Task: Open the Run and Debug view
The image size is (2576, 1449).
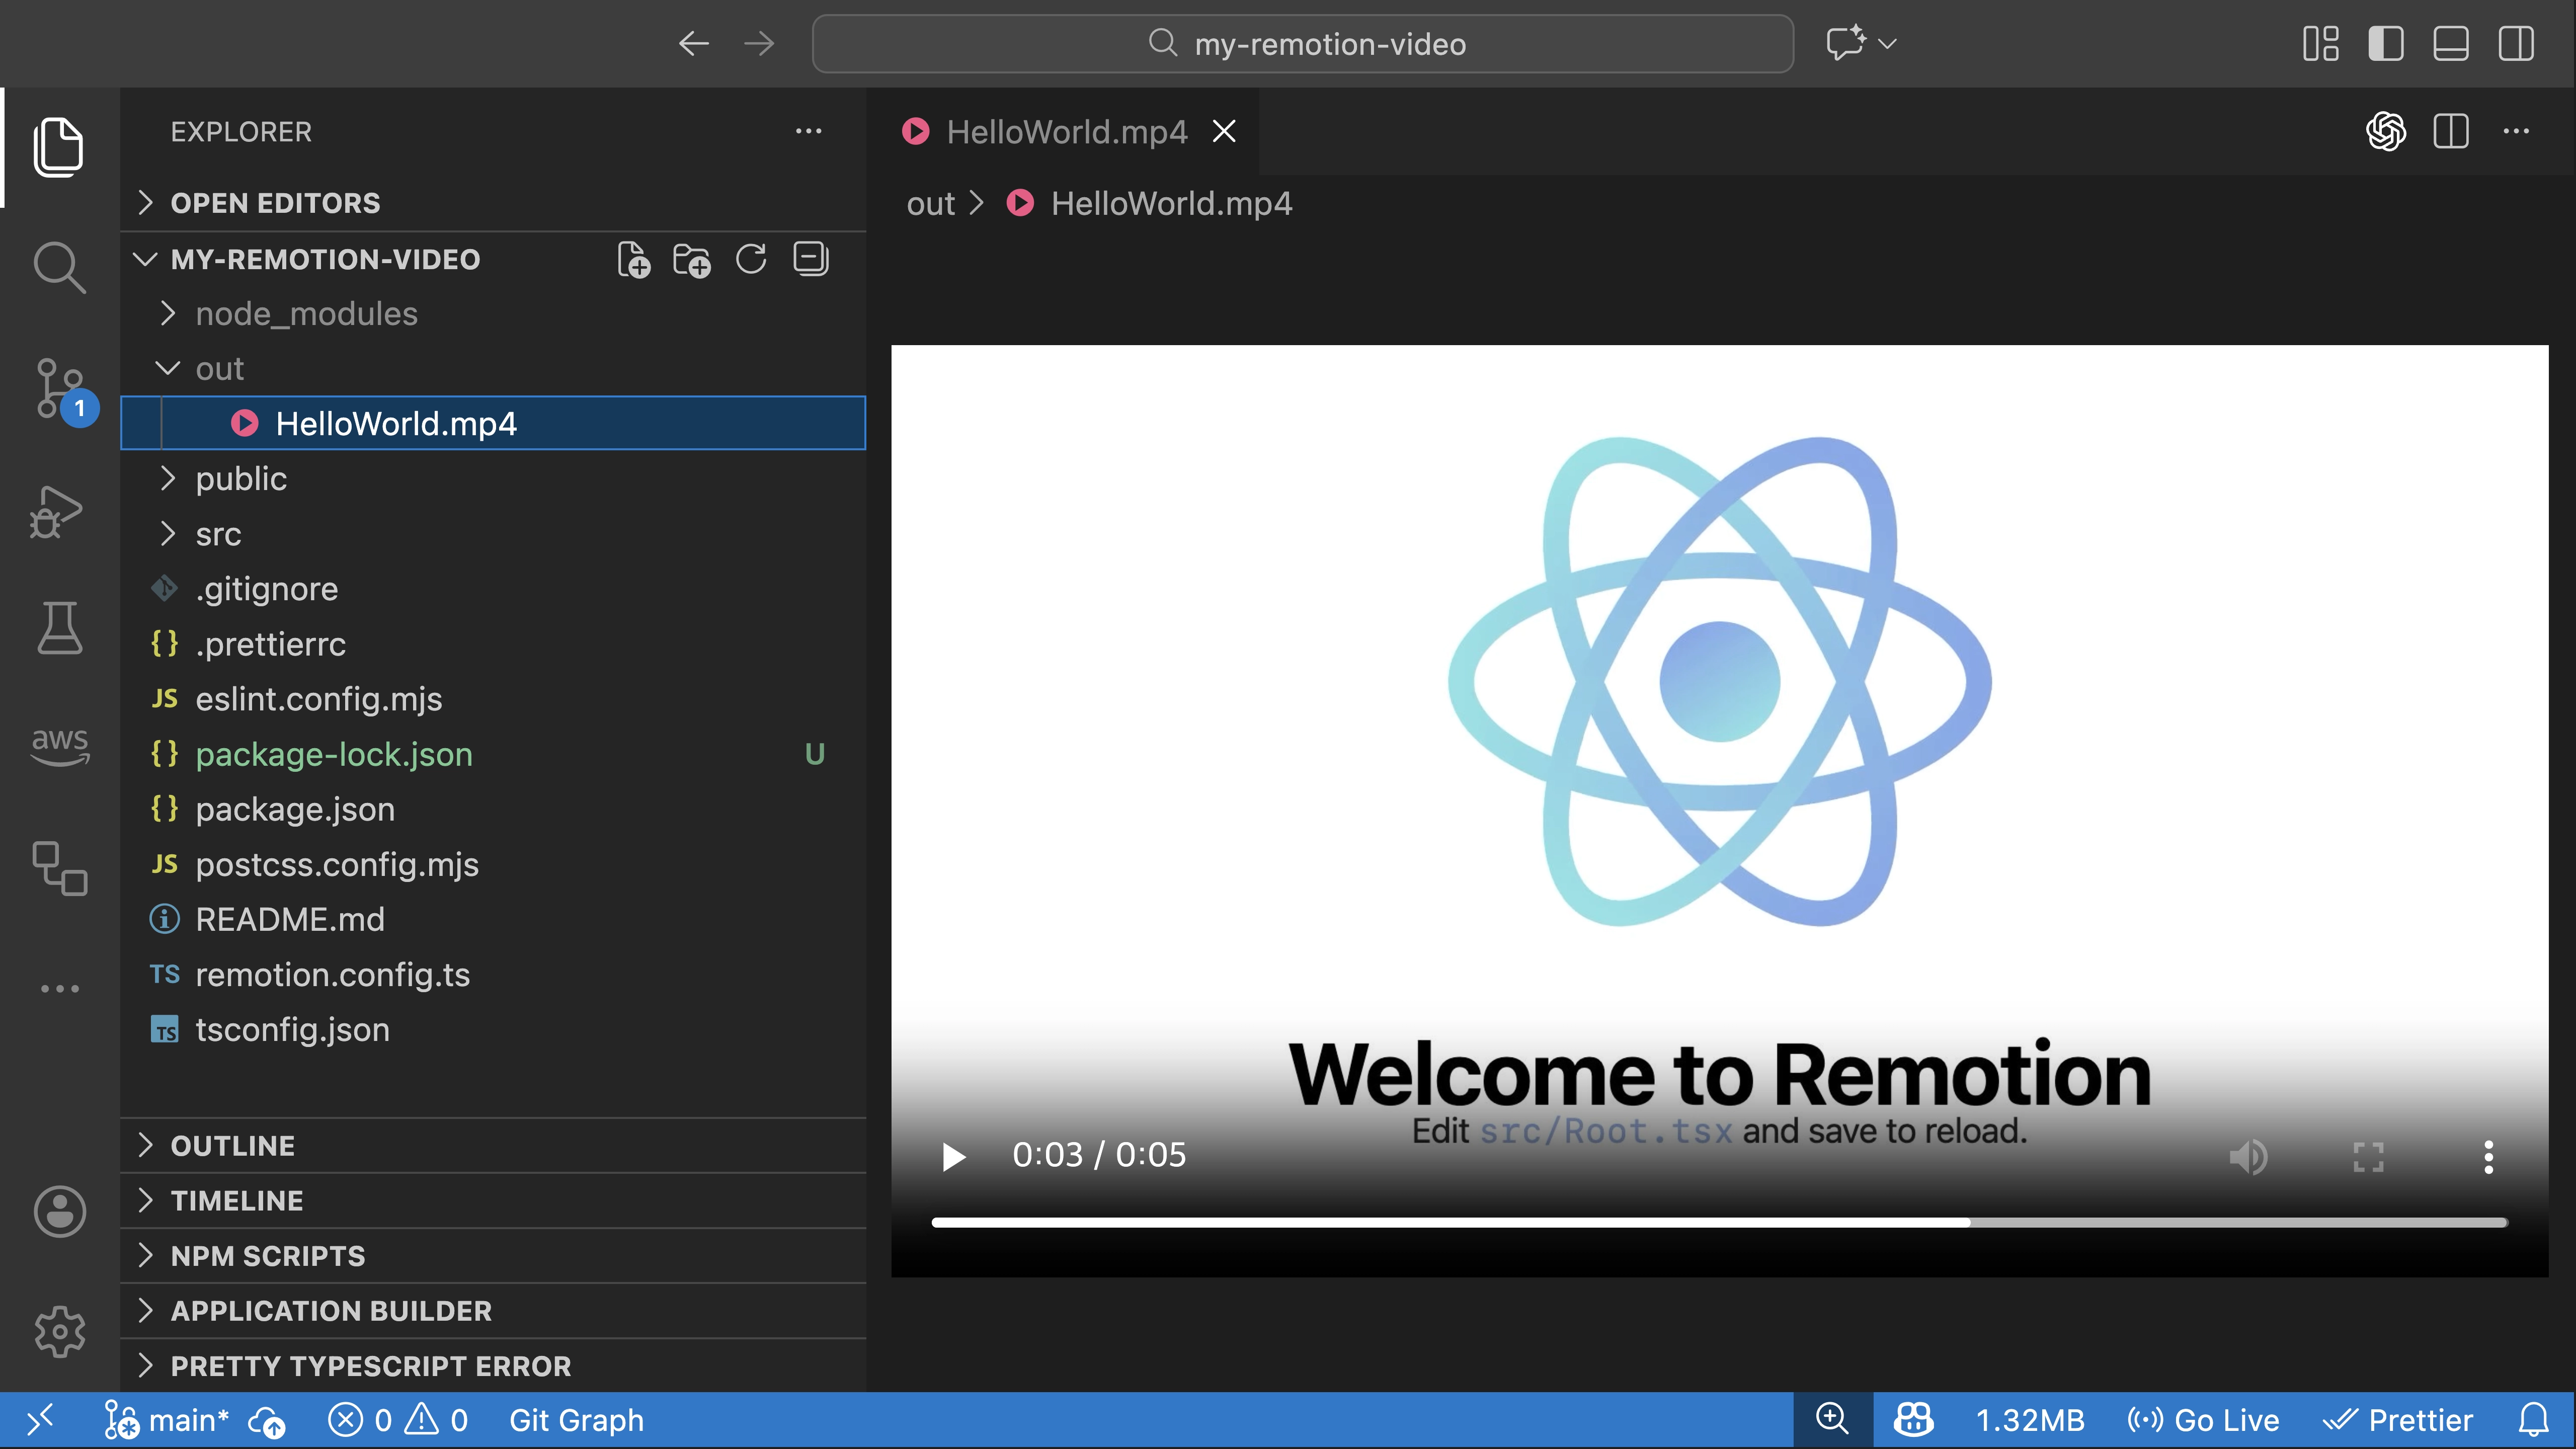Action: [x=56, y=511]
